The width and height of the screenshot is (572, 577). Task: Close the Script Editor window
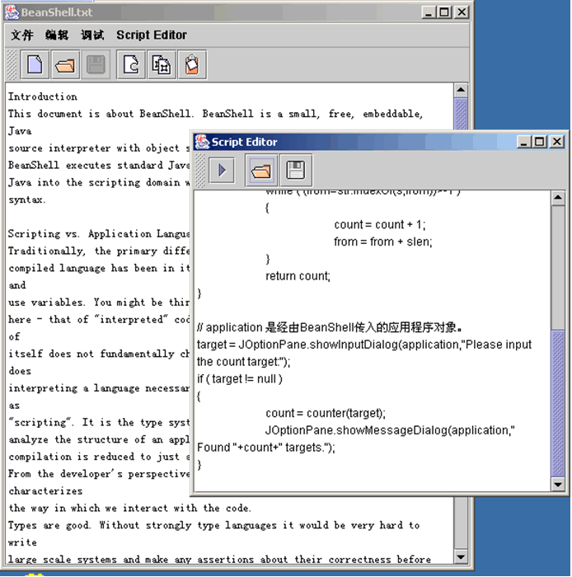tap(557, 142)
